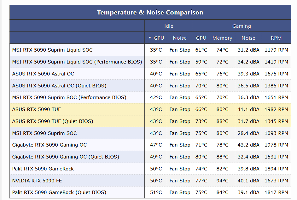The width and height of the screenshot is (297, 200).
Task: Click the 28.4 dBA noise value
Action: (x=248, y=133)
